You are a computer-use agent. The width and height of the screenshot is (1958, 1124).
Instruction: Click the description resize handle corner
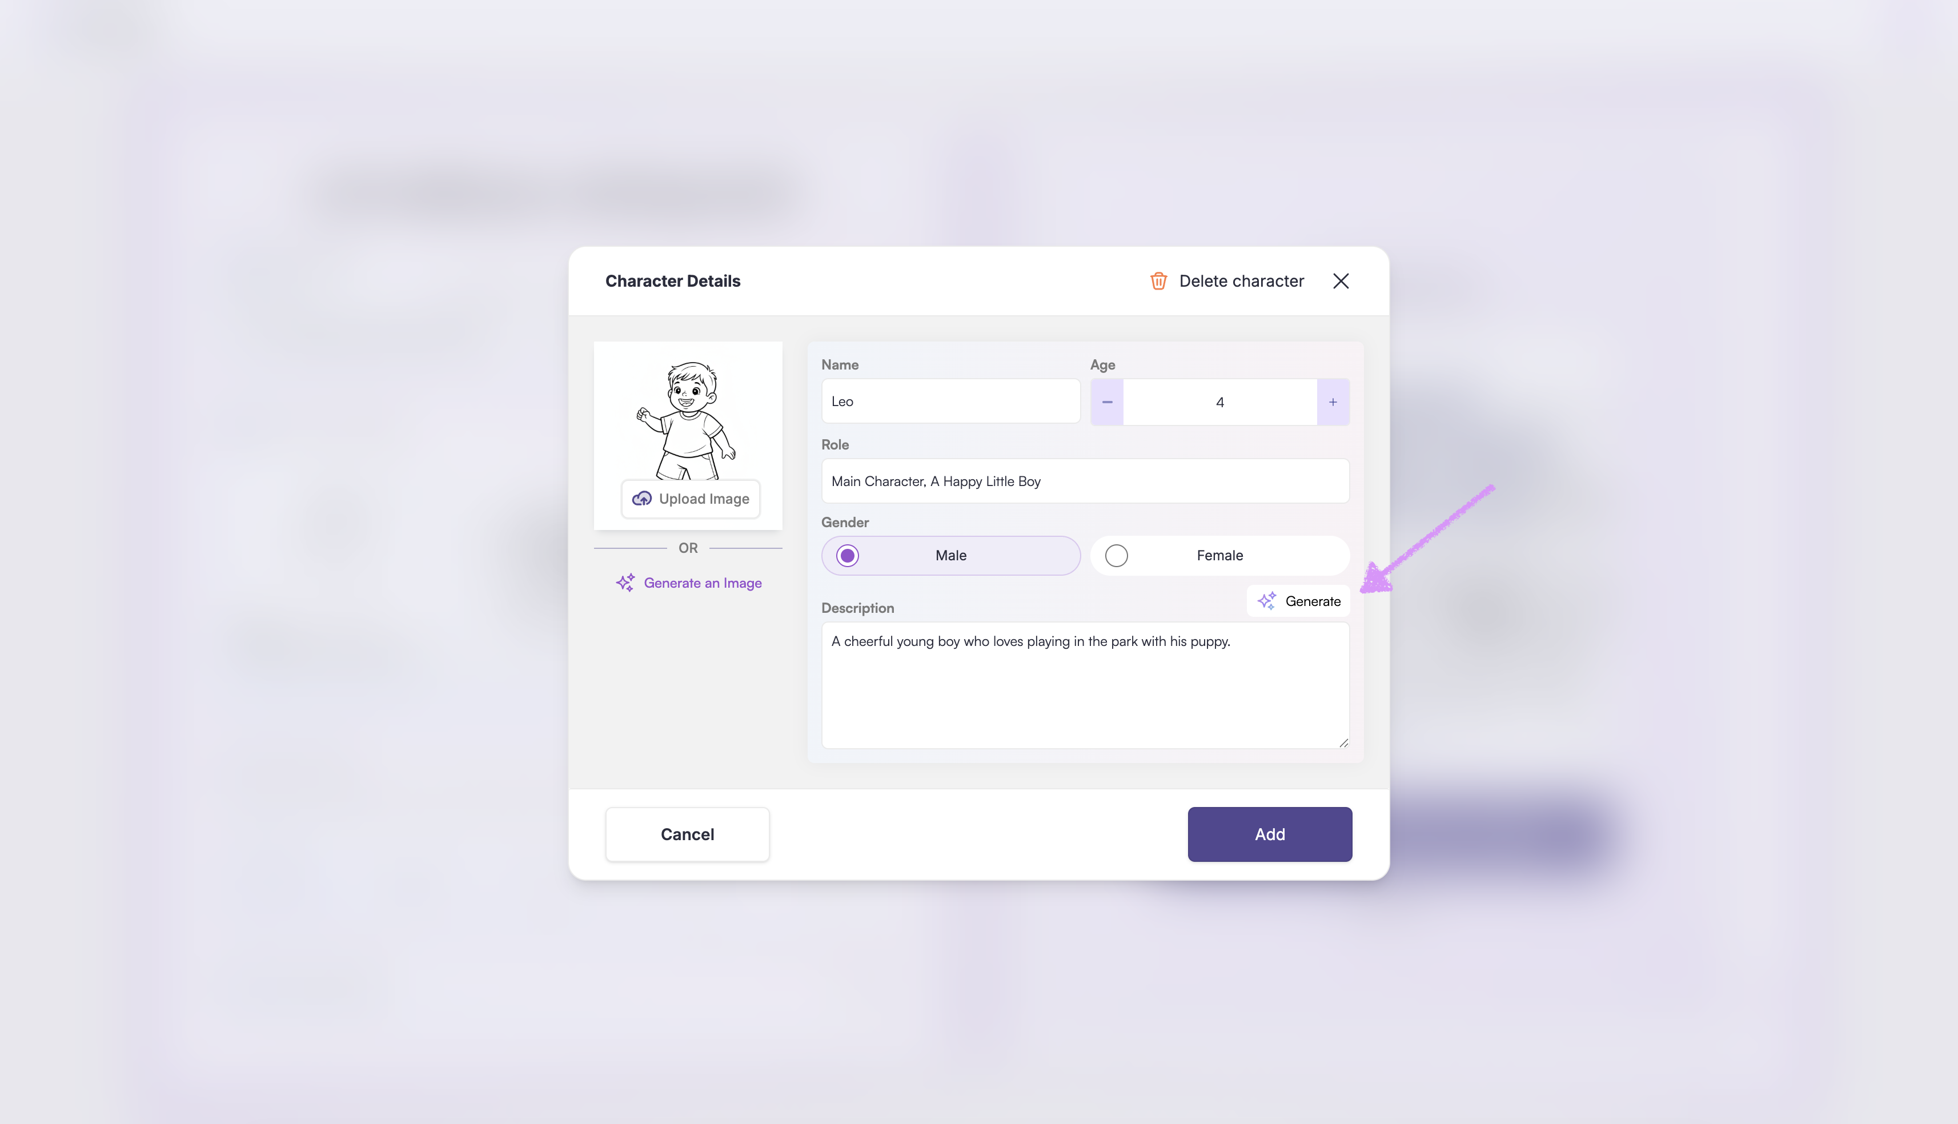coord(1343,742)
